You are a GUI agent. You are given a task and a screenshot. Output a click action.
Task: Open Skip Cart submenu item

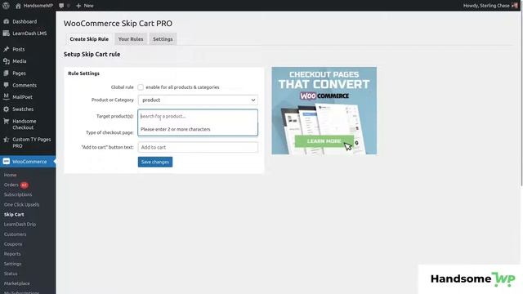(14, 214)
